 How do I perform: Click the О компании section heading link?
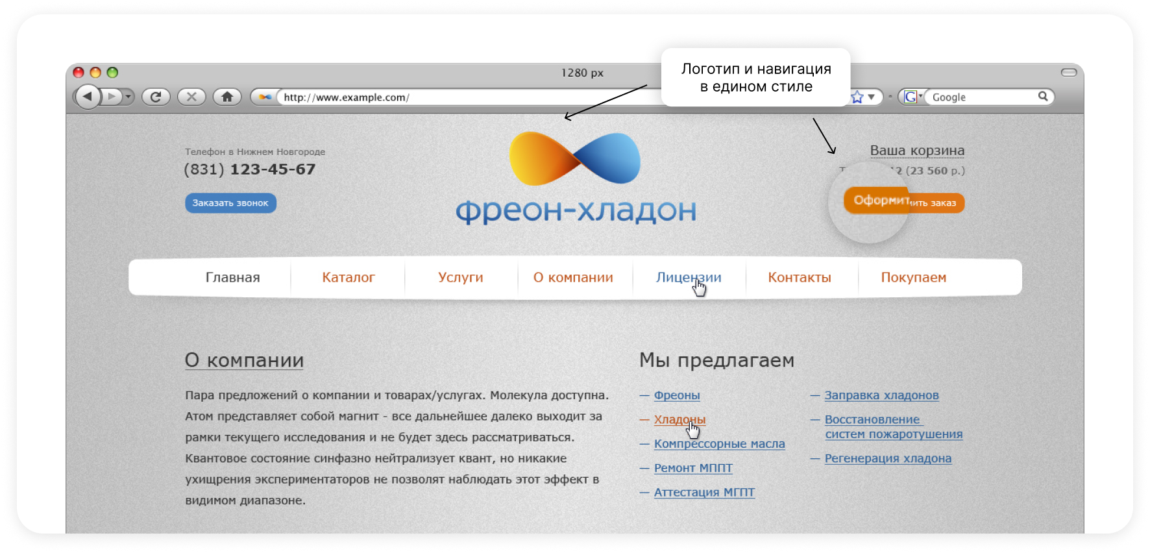tap(244, 360)
